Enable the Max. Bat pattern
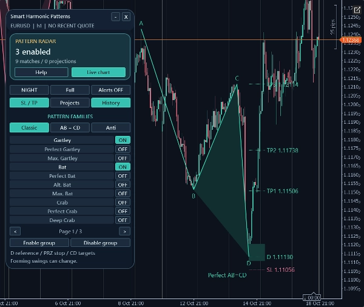This screenshot has width=364, height=307. tap(123, 194)
